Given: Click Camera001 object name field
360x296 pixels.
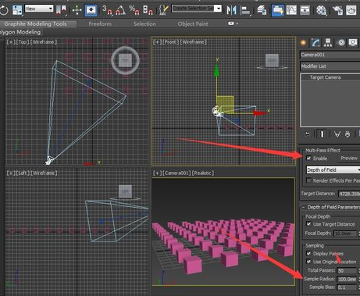Looking at the screenshot, I should (x=330, y=55).
